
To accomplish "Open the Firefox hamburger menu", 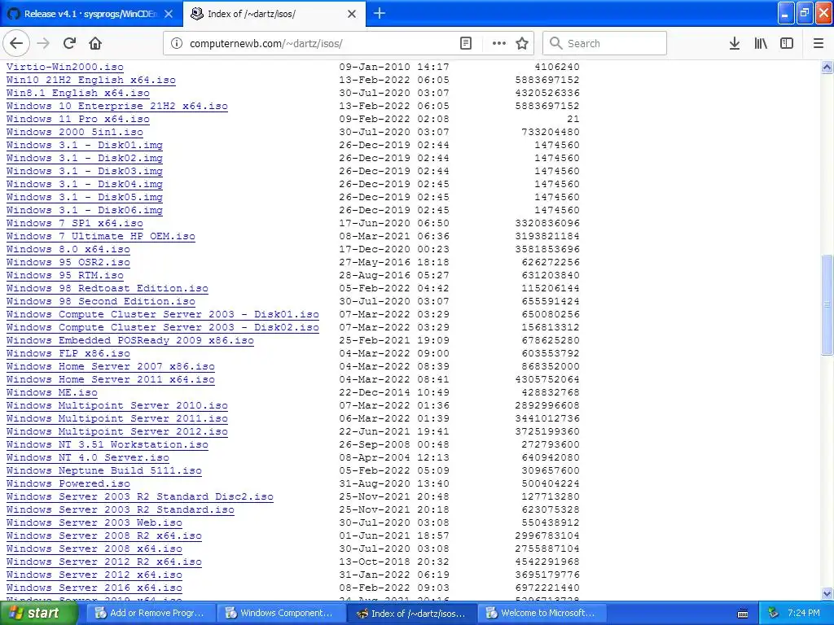I will click(x=818, y=43).
